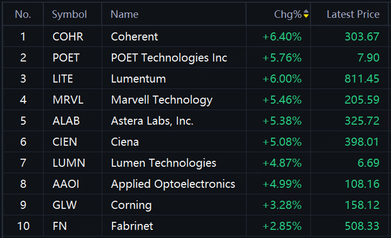Open the CIEN ticker symbol

click(x=64, y=141)
